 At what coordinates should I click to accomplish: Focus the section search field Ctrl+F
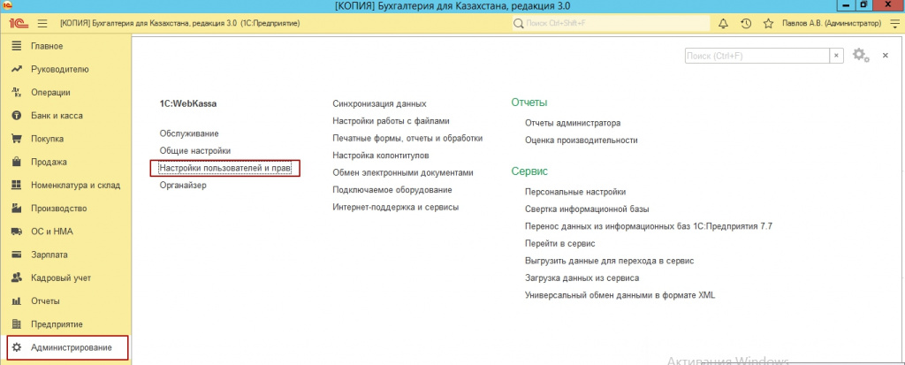click(757, 56)
